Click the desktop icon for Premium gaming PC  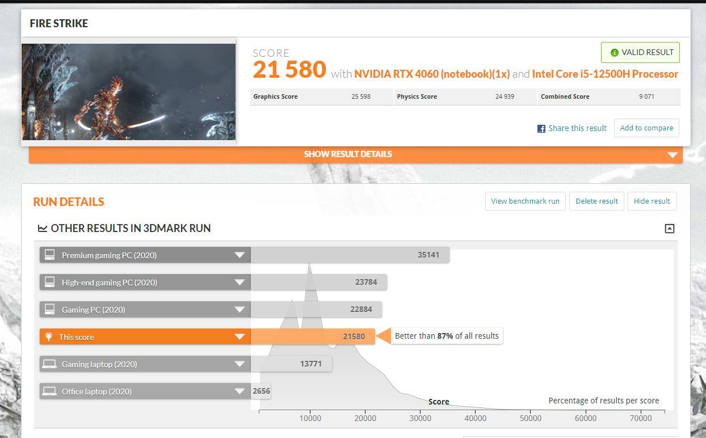[50, 255]
